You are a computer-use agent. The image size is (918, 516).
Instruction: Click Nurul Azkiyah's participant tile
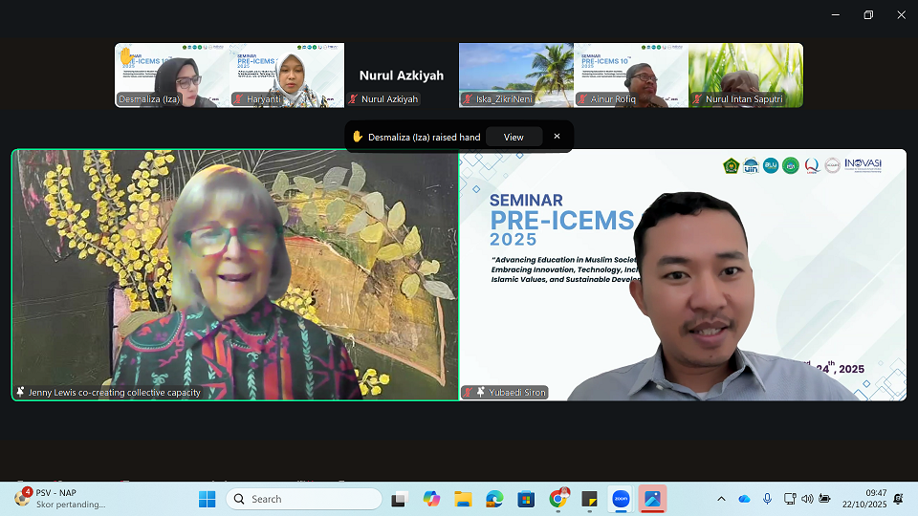(x=402, y=75)
